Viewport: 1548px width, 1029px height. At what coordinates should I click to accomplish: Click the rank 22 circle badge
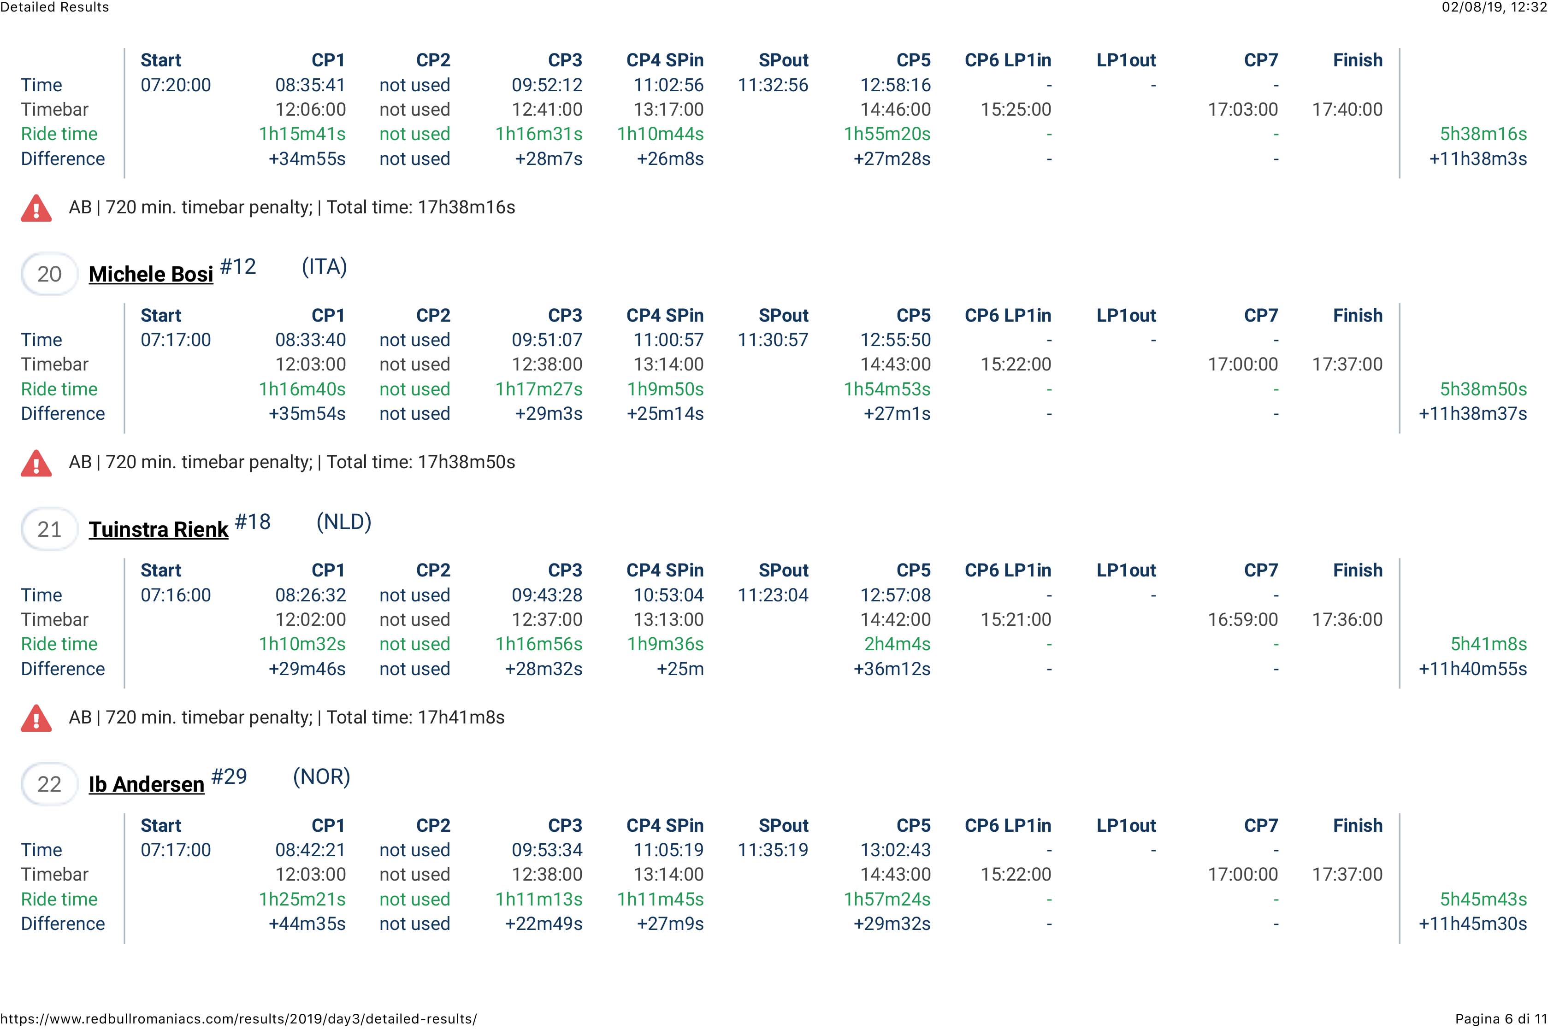49,783
